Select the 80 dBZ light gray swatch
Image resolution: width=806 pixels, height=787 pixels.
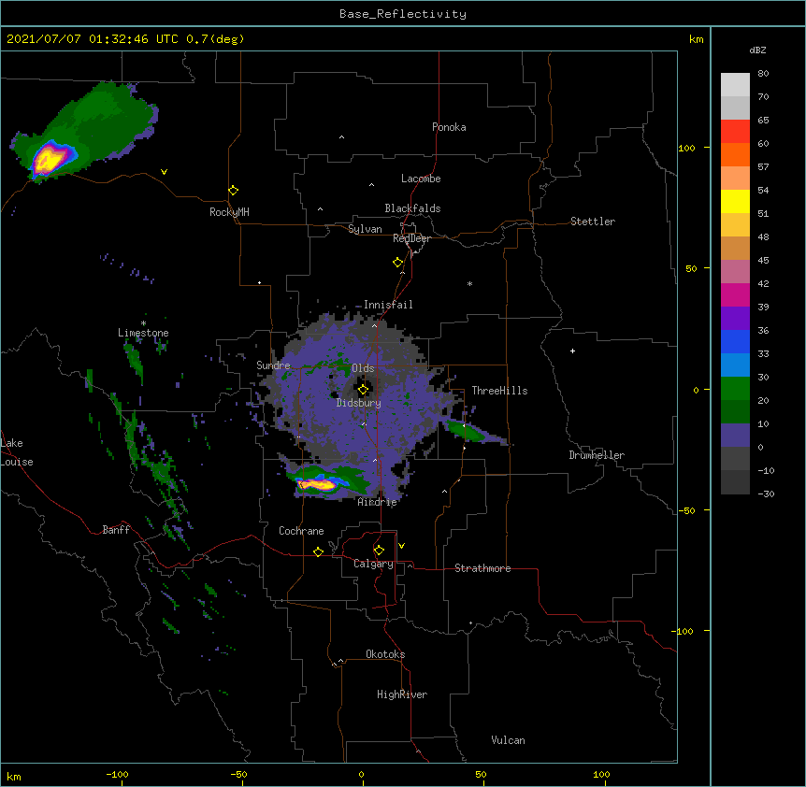735,84
